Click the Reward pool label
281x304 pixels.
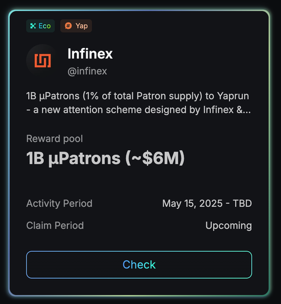coord(55,139)
